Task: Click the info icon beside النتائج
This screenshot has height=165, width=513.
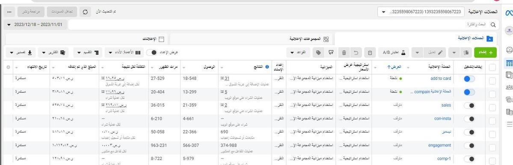Action: pyautogui.click(x=267, y=67)
